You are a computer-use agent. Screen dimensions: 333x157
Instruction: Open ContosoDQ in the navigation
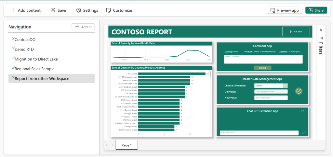pyautogui.click(x=25, y=39)
